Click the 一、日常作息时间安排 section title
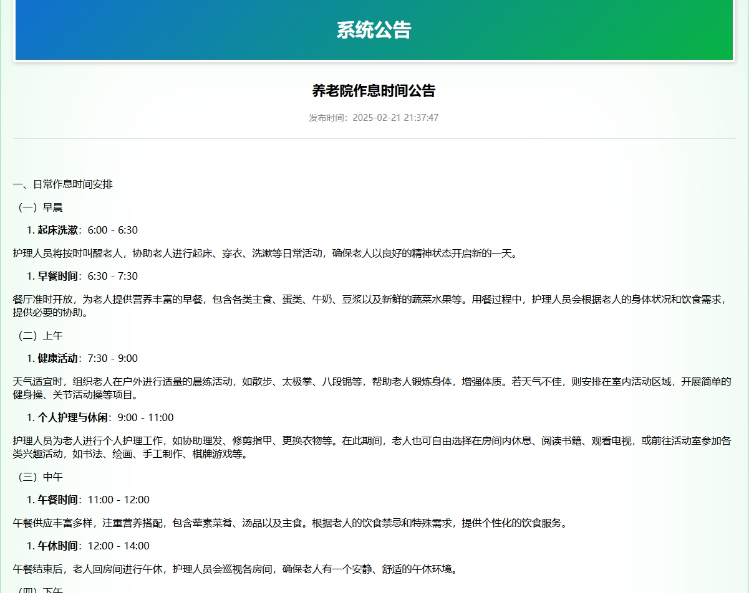 click(x=63, y=184)
